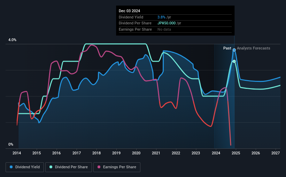The image size is (286, 177).
Task: Click the 0% y-axis label
Action: click(x=11, y=144)
